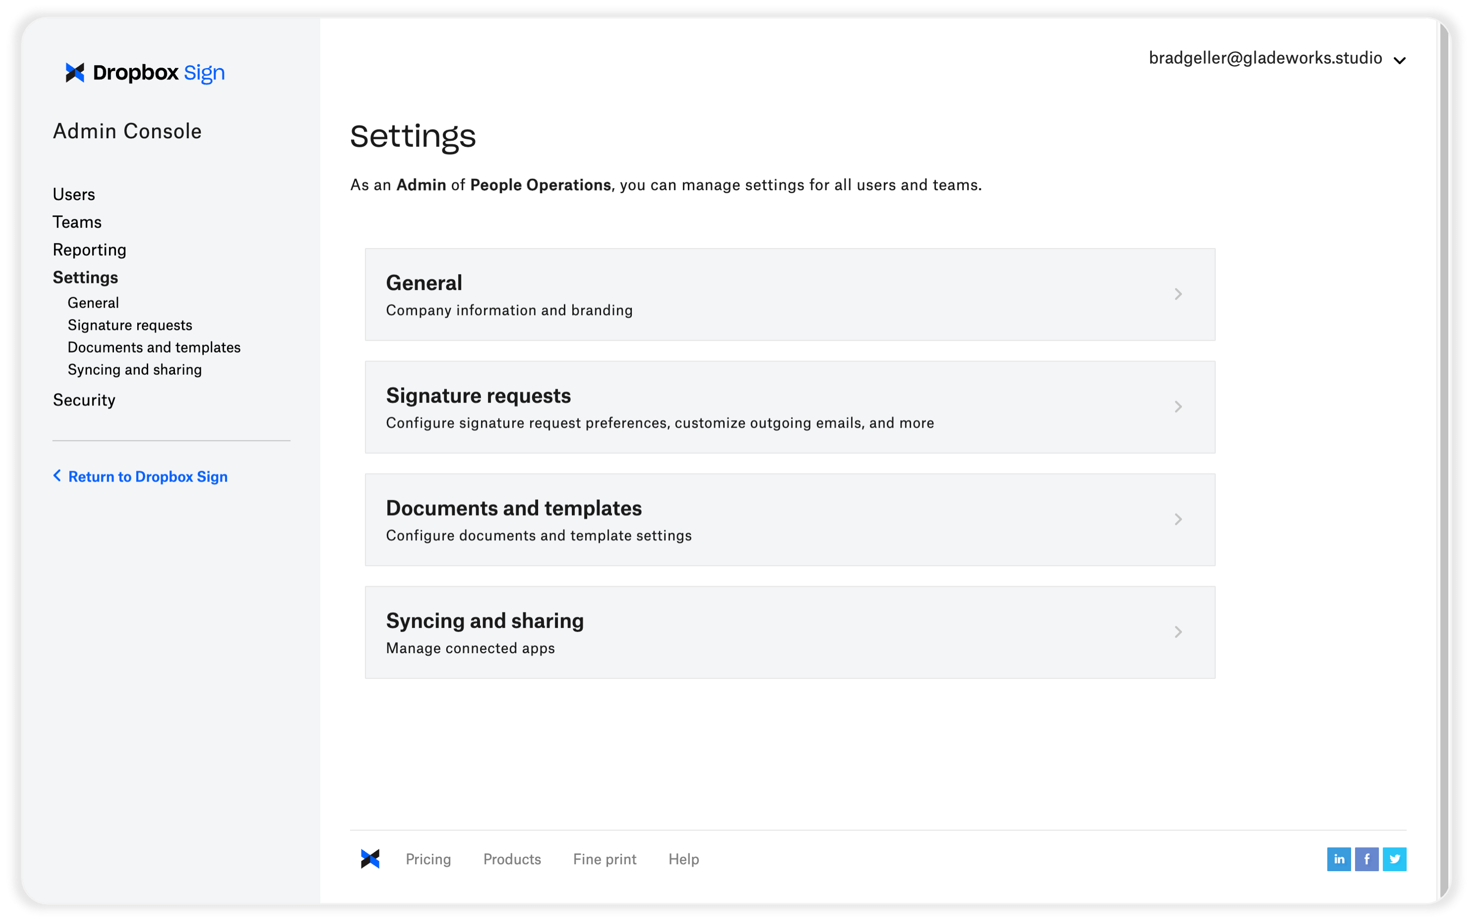Open the General card heading
This screenshot has width=1472, height=922.
[424, 283]
